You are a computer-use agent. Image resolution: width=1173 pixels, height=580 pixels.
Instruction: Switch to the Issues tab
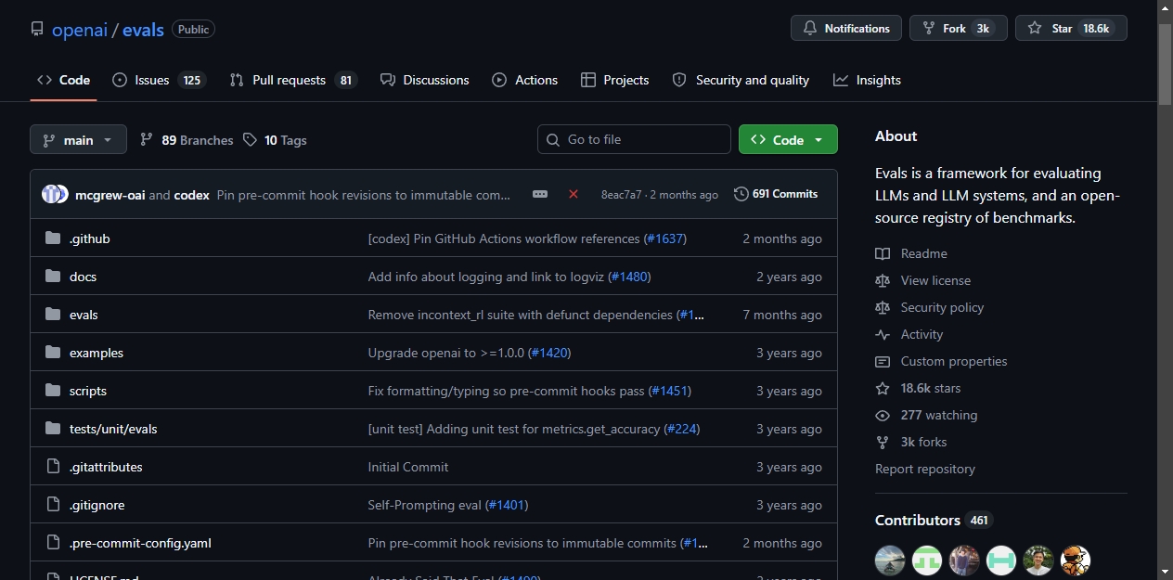click(159, 80)
